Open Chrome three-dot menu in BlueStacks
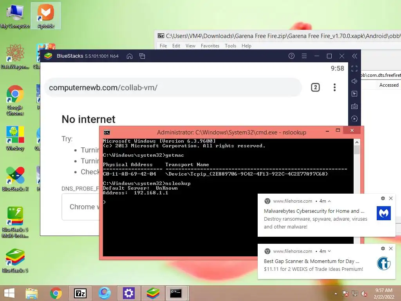The width and height of the screenshot is (401, 301). 334,87
